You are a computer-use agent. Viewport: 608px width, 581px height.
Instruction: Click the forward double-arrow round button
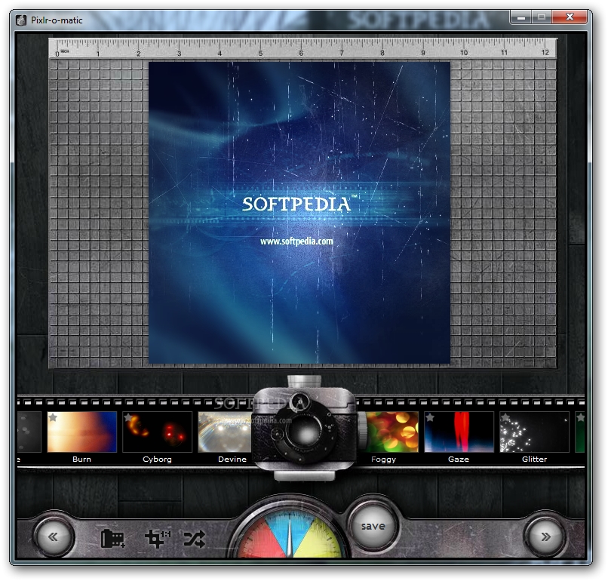pos(545,537)
